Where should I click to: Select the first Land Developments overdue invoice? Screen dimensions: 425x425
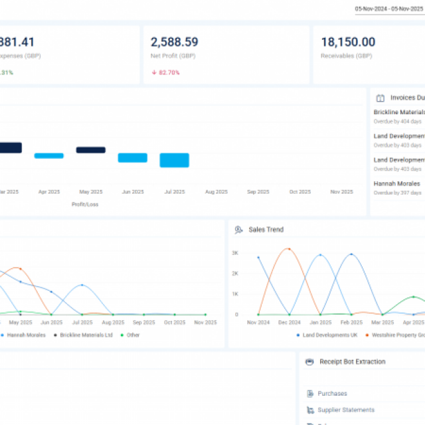click(398, 140)
